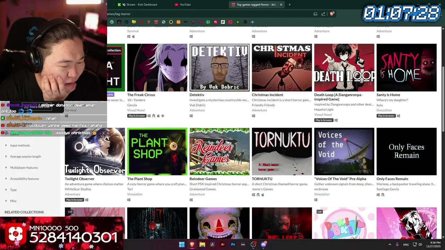This screenshot has height=250, width=445.
Task: Click the Android icon under The Freak Circus
Action: pyautogui.click(x=163, y=116)
